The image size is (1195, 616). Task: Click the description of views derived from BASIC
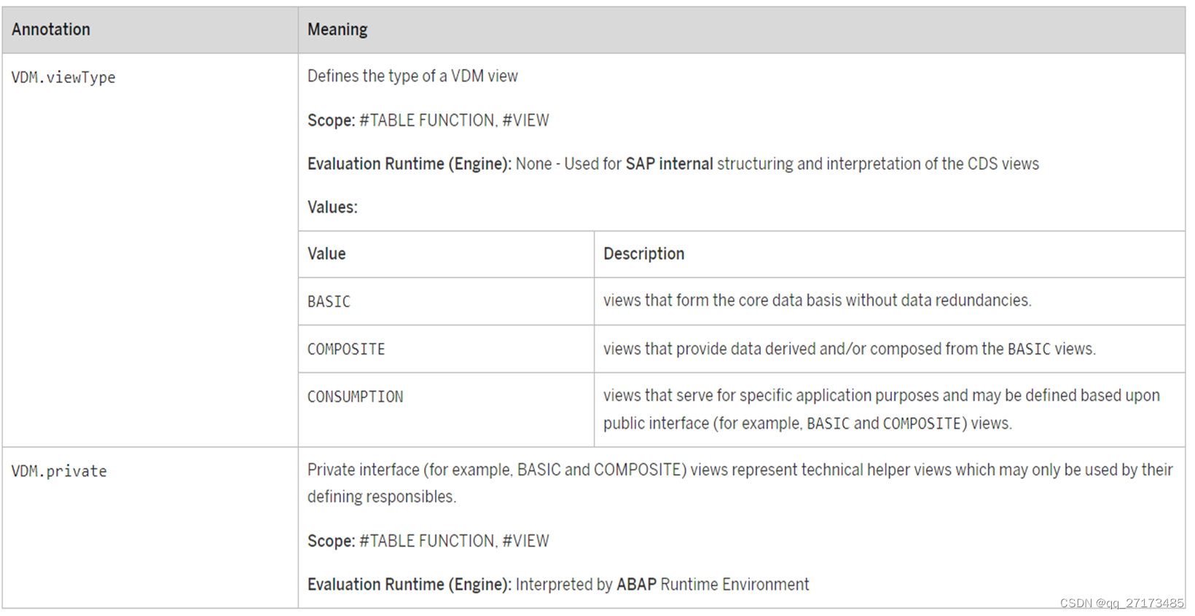tap(849, 350)
